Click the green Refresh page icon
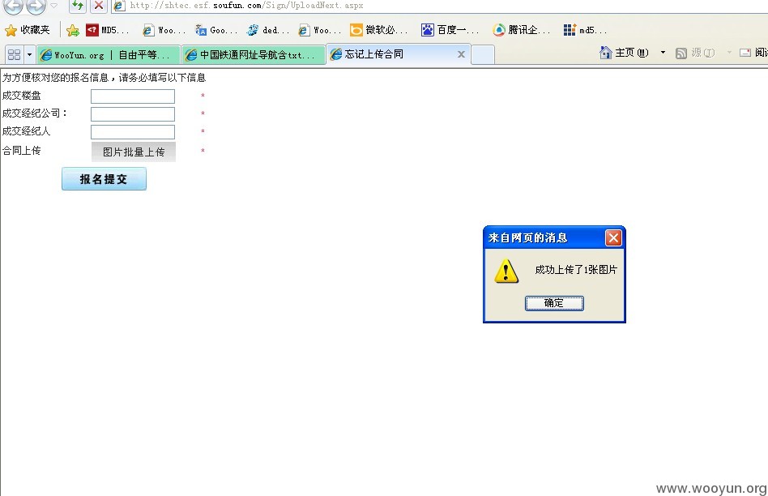The height and width of the screenshot is (496, 768). tap(78, 6)
